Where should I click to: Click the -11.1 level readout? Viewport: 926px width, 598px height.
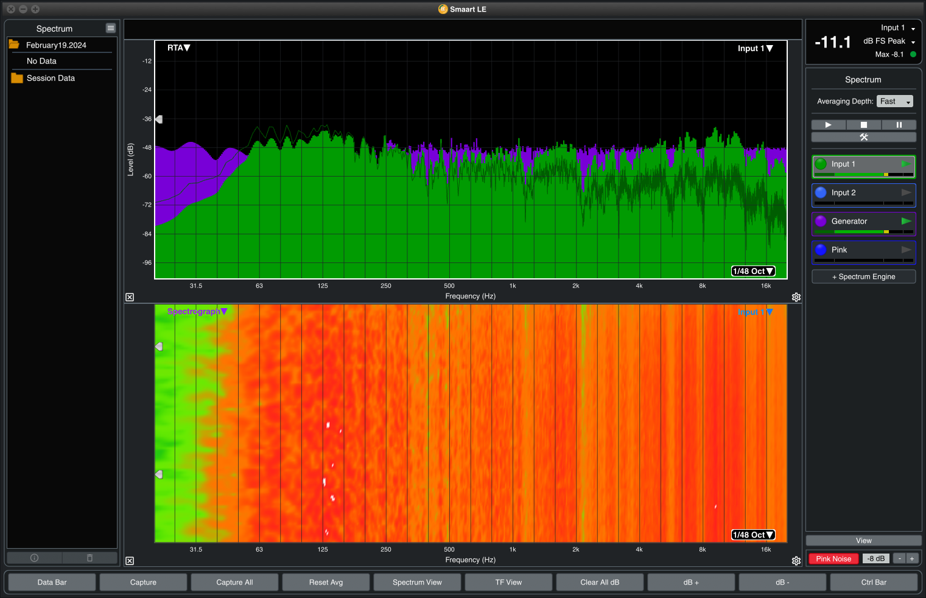pos(832,42)
